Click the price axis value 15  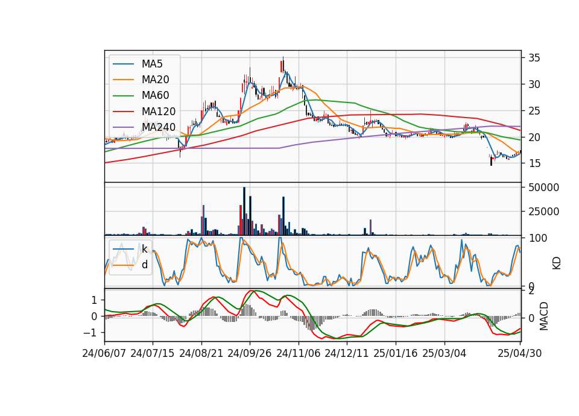534,163
